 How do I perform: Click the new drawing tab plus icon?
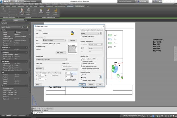[x=26, y=20]
